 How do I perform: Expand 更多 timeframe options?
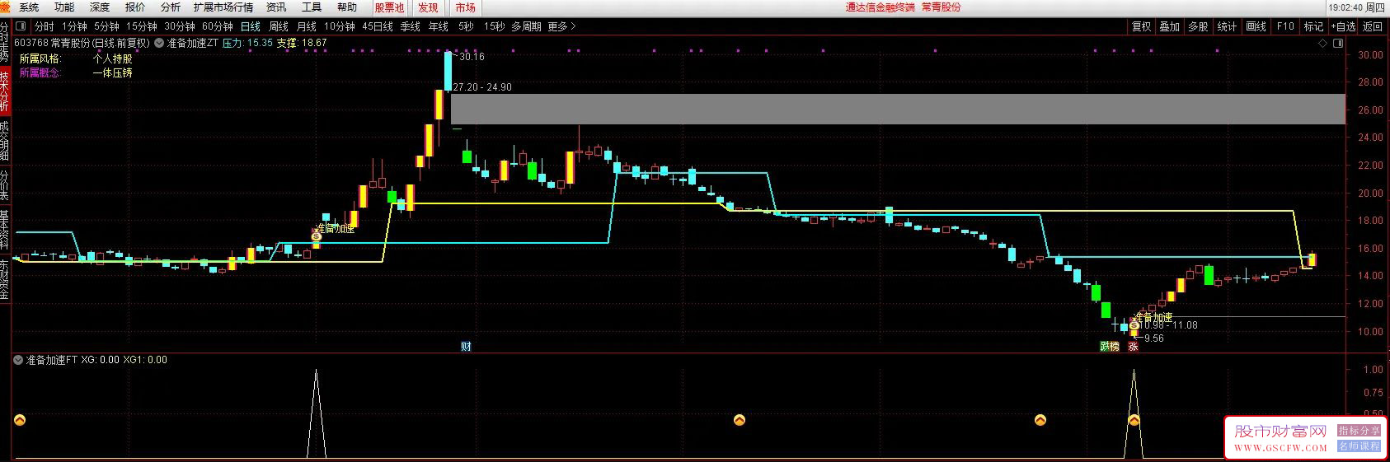(x=561, y=26)
